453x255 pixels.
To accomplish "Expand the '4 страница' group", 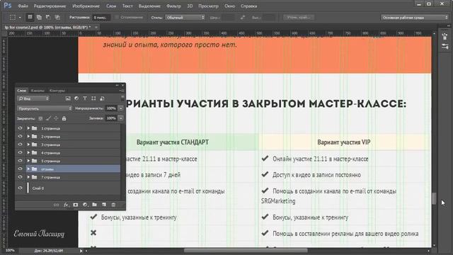I will coord(28,152).
